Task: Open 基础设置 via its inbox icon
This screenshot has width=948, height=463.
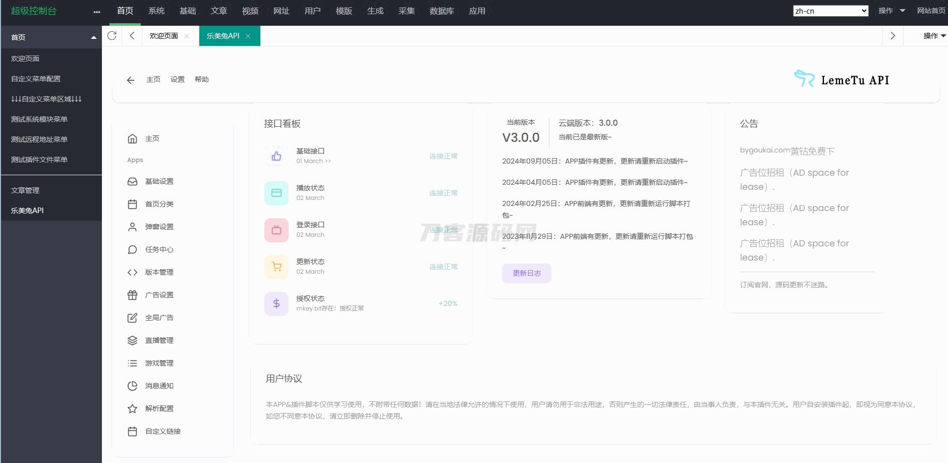Action: click(132, 182)
